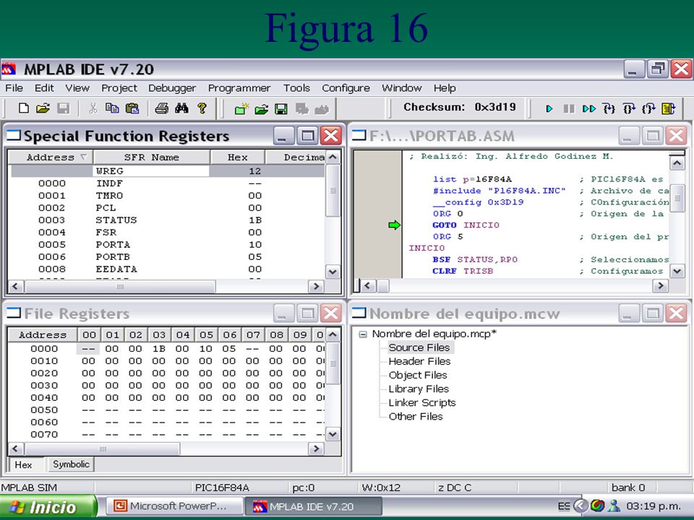Viewport: 694px width, 520px height.
Task: Click the Reset processor icon
Action: point(669,109)
